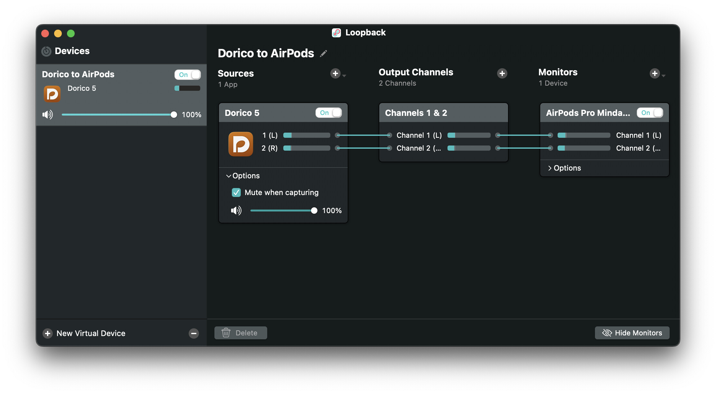
Task: Switch off the Dorico 5 source
Action: pos(329,113)
